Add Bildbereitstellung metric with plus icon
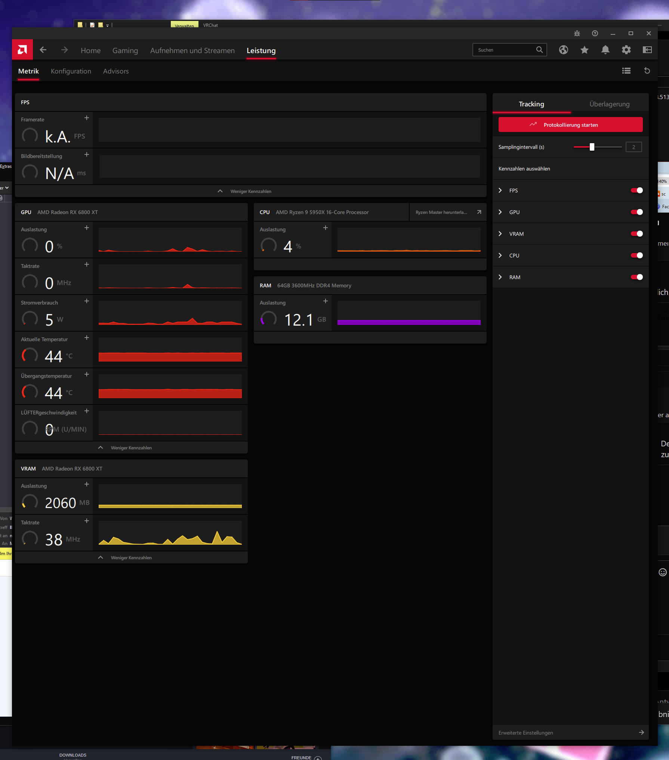Screen dimensions: 669x760 87,154
